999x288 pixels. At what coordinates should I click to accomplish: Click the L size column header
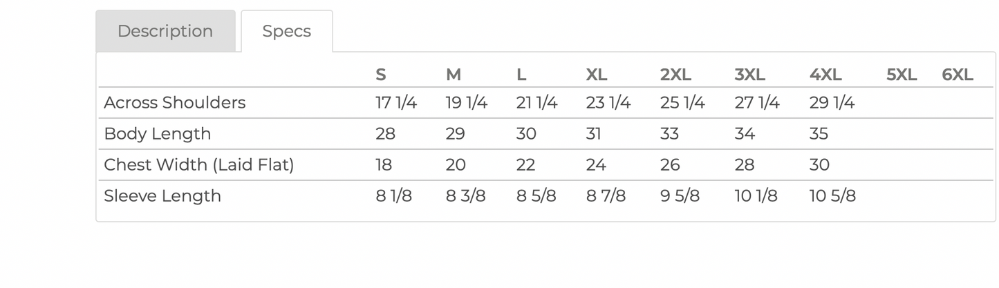521,75
